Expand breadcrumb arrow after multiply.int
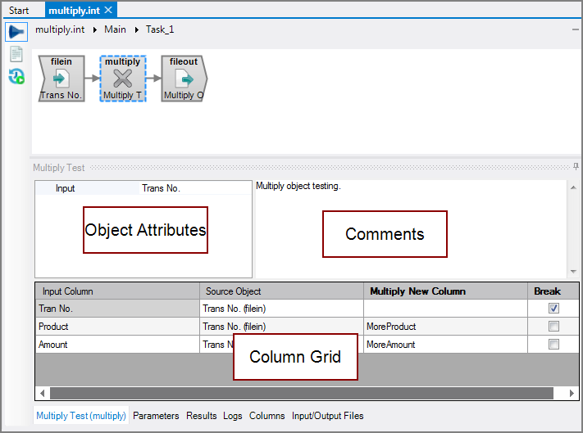583x433 pixels. (x=94, y=29)
